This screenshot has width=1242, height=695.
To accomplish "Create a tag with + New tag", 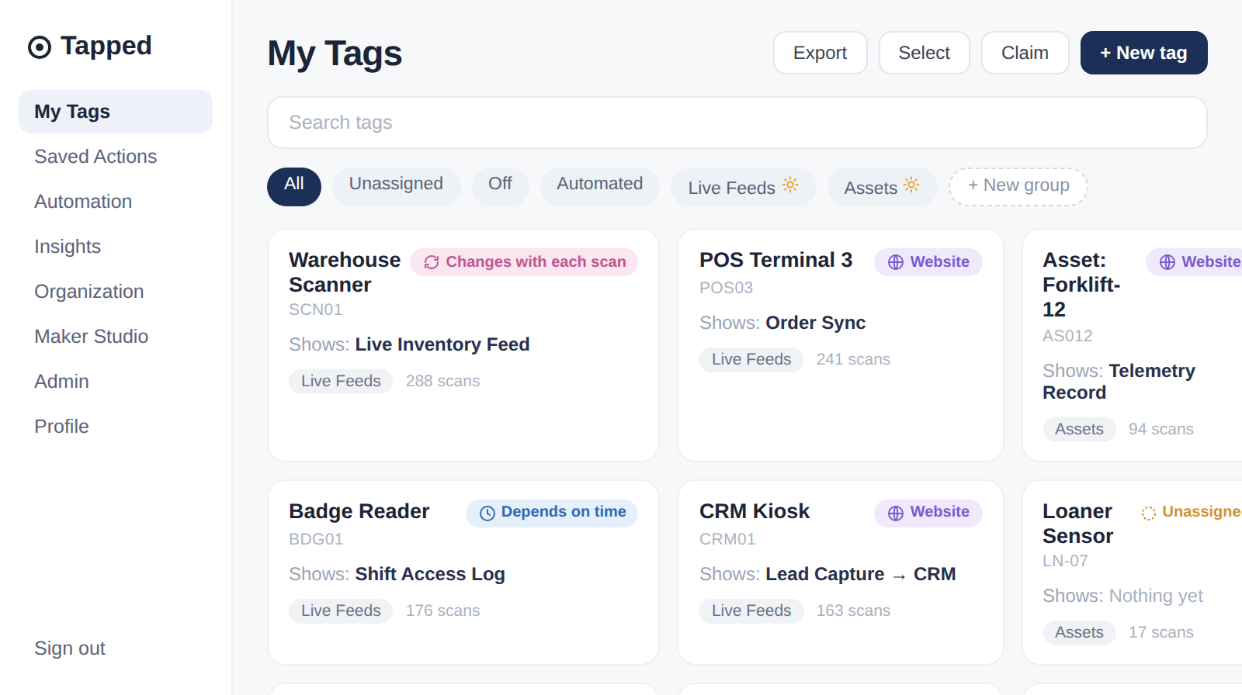I will (1143, 53).
